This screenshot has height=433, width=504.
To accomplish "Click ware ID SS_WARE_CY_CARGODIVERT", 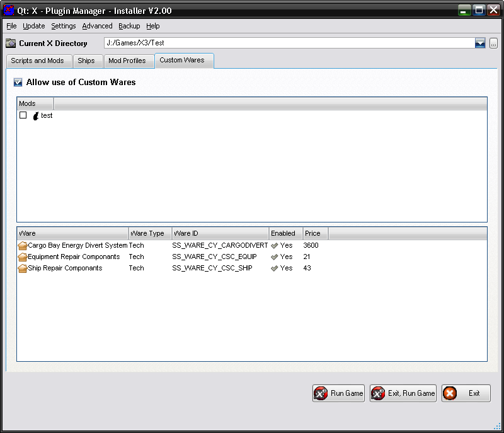I will pos(220,246).
